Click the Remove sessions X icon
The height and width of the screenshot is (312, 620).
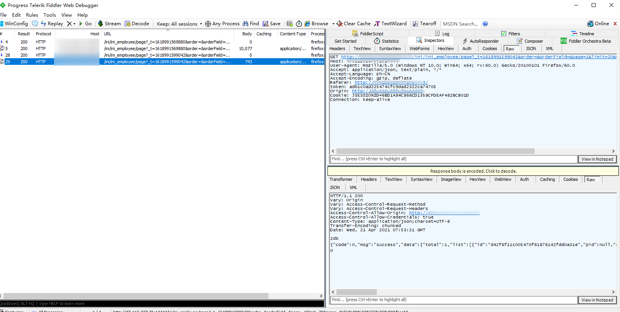[x=70, y=24]
